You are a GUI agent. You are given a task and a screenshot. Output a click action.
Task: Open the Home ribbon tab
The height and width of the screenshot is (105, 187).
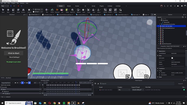pos(61,6)
